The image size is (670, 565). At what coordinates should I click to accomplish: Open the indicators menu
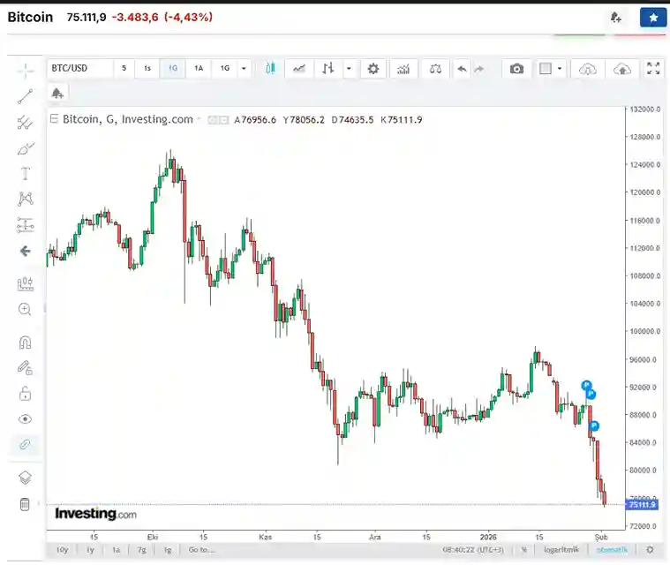tap(403, 68)
